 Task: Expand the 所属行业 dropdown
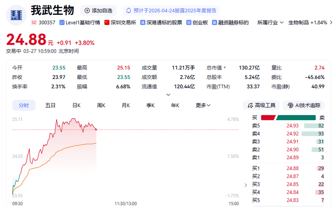[270, 23]
